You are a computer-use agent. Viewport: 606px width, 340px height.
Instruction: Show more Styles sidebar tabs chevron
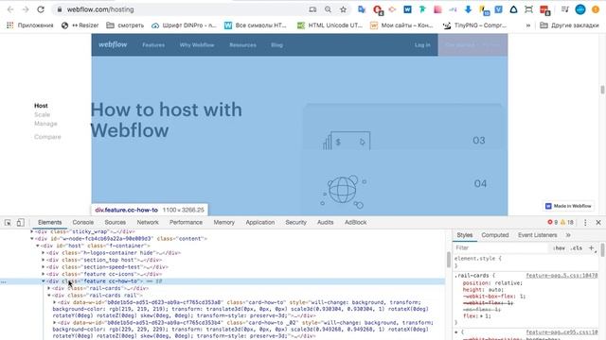pos(568,235)
